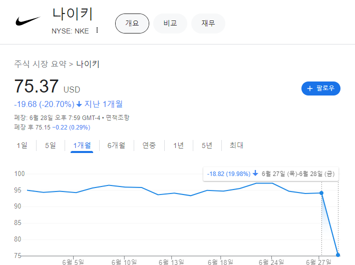Open the 재무 financials tab
The width and height of the screenshot is (355, 265).
208,23
